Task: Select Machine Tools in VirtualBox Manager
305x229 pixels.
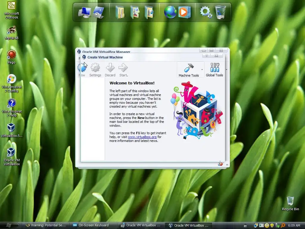Action: click(189, 70)
